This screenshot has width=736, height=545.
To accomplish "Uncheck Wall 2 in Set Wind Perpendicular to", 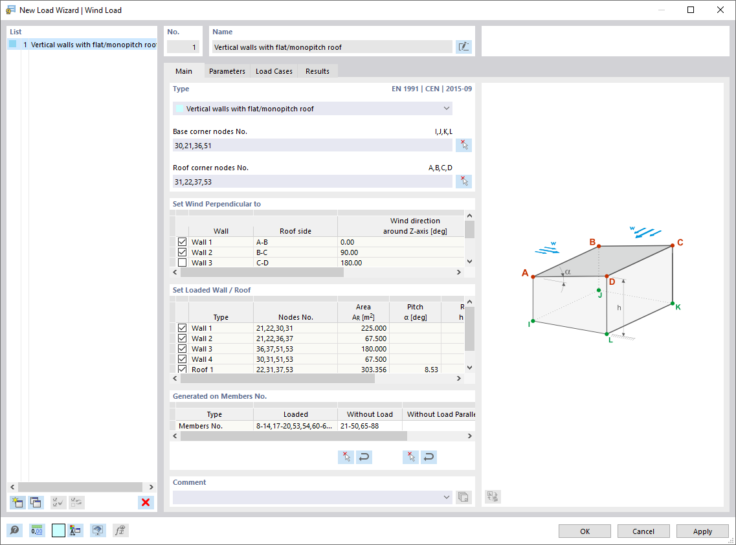I will (x=182, y=252).
